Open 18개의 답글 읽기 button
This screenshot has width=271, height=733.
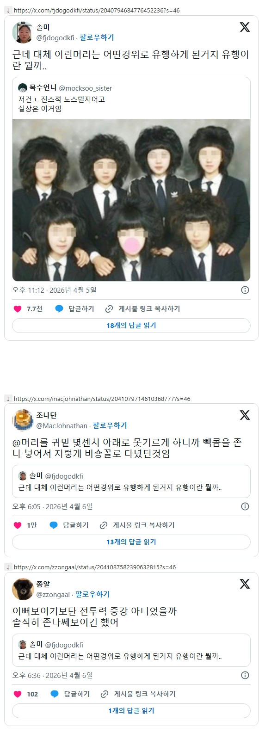pos(131,325)
